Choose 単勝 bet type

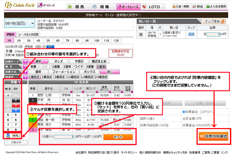(33, 67)
